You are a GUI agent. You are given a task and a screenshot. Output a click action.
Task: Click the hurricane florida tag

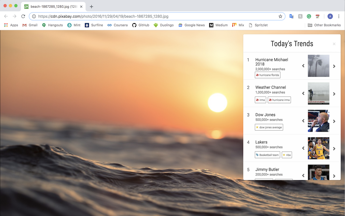point(268,75)
